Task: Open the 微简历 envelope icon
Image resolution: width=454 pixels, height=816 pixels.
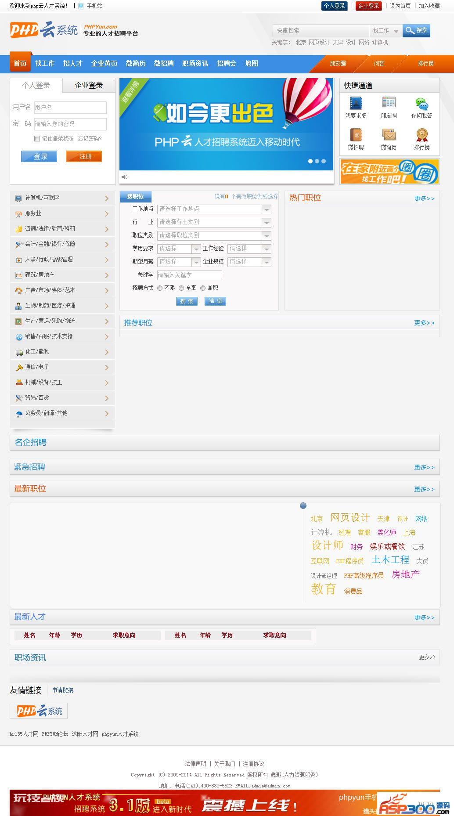Action: [389, 135]
